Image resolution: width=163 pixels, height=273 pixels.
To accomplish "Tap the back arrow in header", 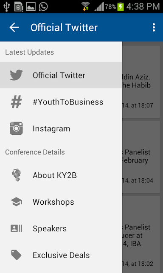I will [x=14, y=27].
